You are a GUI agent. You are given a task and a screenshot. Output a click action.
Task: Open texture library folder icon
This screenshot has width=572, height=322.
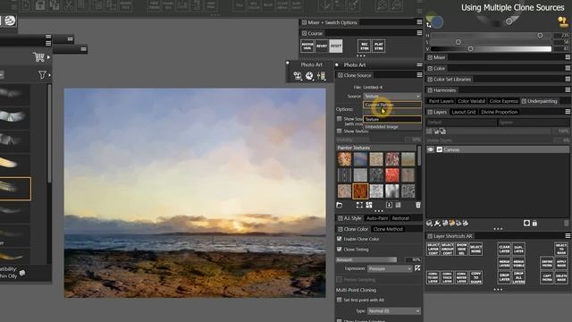tap(340, 205)
